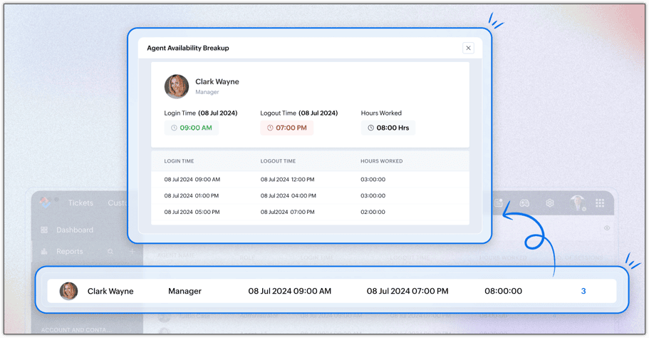The image size is (649, 338).
Task: Close the Agent Availability Breakup dialog
Action: (468, 48)
